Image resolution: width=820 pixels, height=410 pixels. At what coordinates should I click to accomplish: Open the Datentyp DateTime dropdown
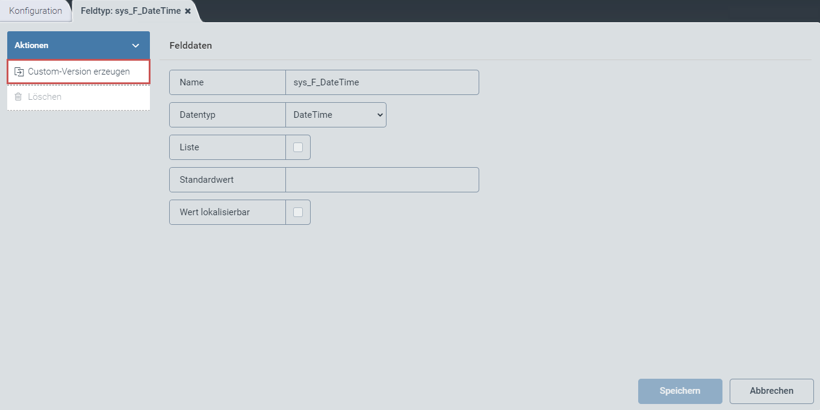click(x=336, y=115)
